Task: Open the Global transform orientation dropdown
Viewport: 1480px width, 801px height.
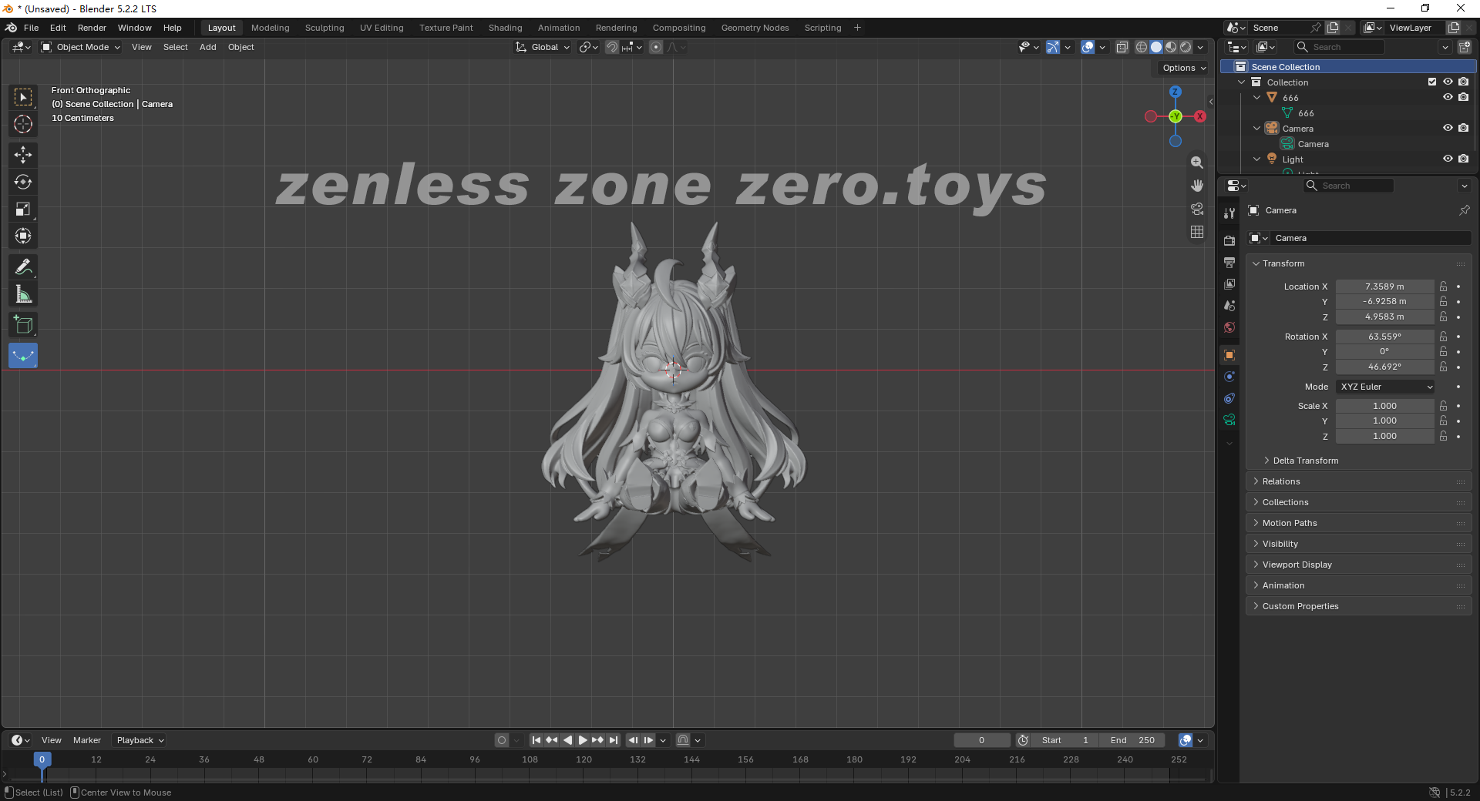Action: pyautogui.click(x=543, y=47)
